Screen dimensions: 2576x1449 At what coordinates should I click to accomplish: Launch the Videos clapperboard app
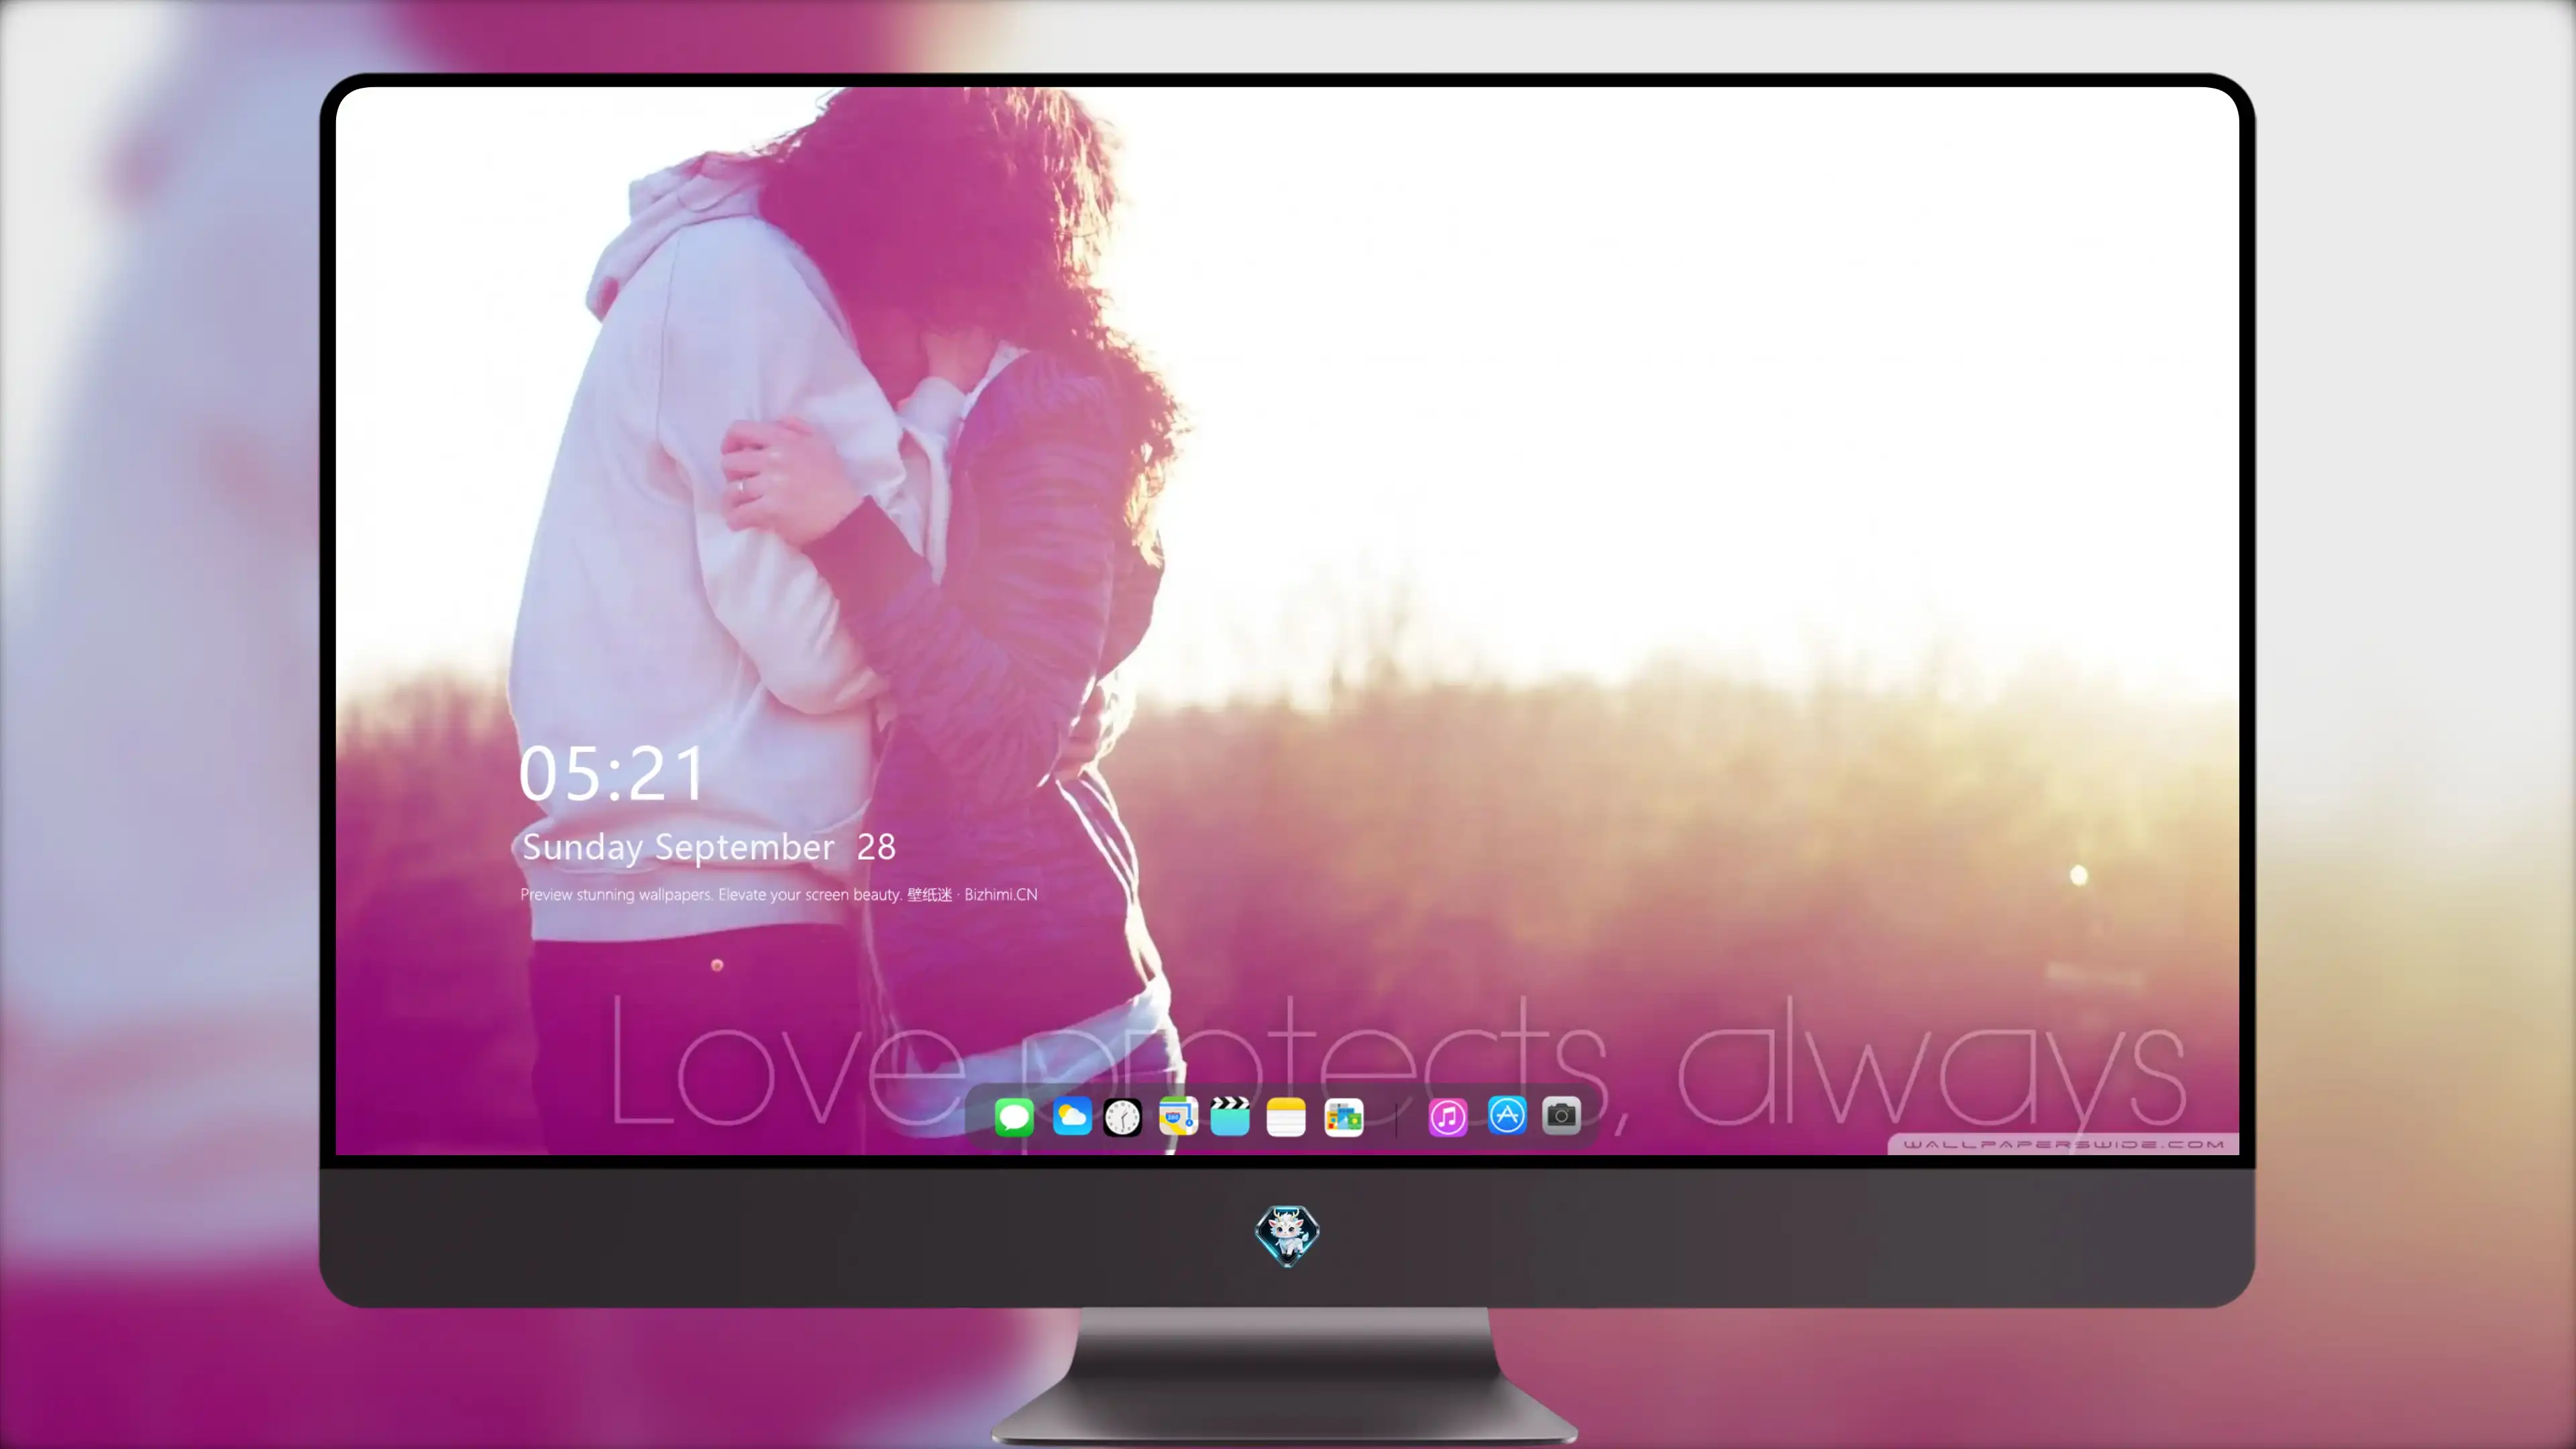coord(1230,1116)
